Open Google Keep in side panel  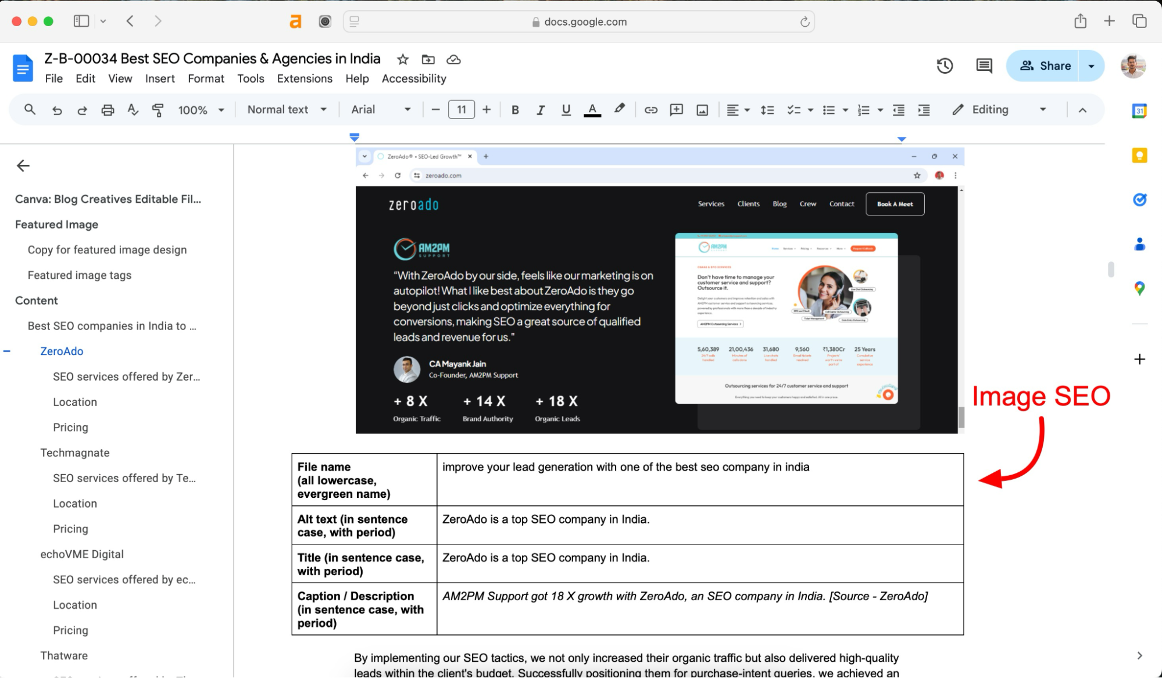[x=1139, y=155]
